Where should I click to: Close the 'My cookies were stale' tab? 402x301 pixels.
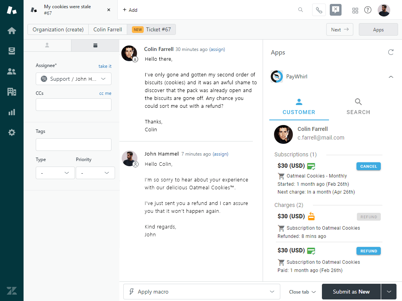coord(109,10)
